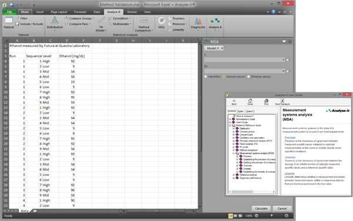This screenshot has width=353, height=221.
Task: Click the Save icon in quick access toolbar
Action: [x=12, y=5]
